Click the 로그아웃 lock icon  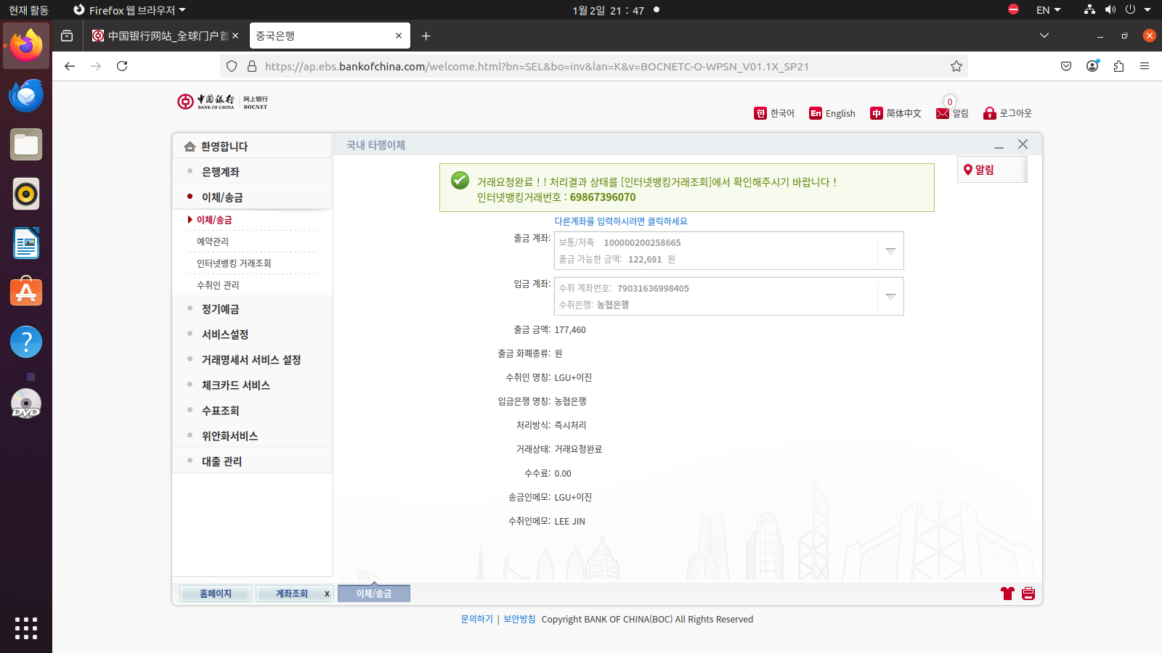[x=989, y=113]
